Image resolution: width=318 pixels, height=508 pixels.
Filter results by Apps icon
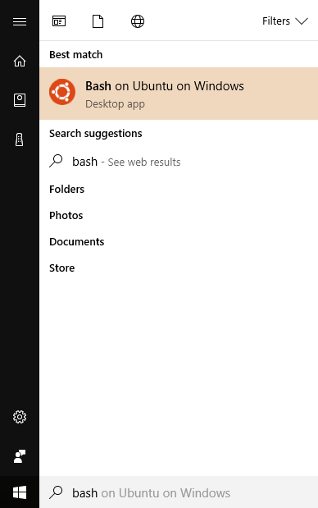coord(59,21)
